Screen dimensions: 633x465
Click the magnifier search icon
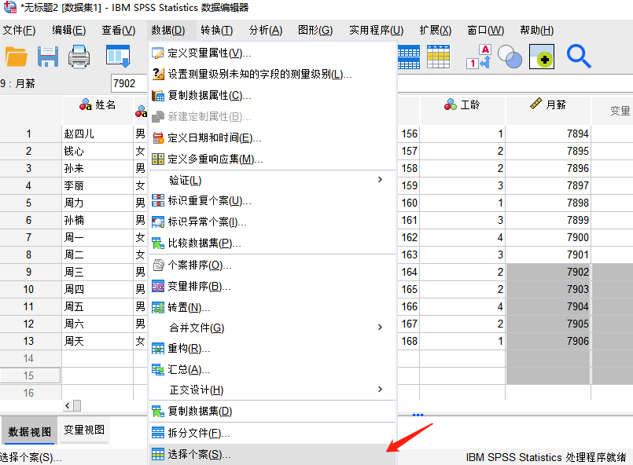coord(579,57)
